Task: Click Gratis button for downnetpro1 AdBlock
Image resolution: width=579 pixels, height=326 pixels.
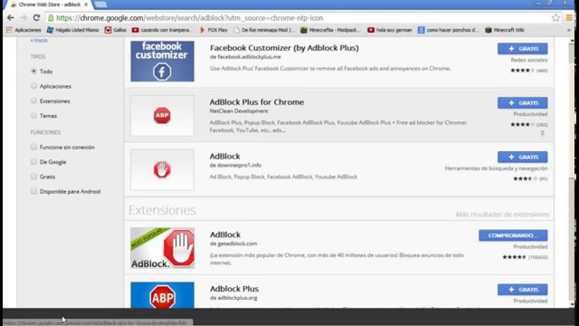Action: (x=522, y=157)
